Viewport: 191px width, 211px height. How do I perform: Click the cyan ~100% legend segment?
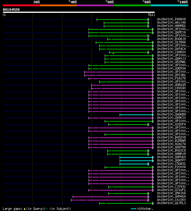point(170,5)
